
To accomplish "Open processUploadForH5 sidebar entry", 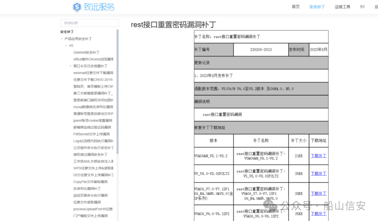I will click(x=93, y=209).
